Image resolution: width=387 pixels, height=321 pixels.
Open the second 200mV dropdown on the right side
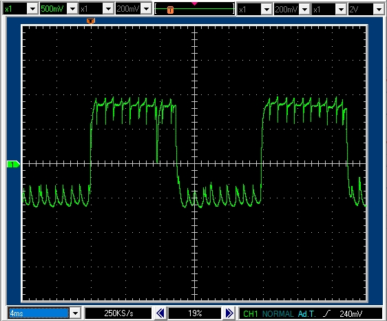click(x=305, y=10)
